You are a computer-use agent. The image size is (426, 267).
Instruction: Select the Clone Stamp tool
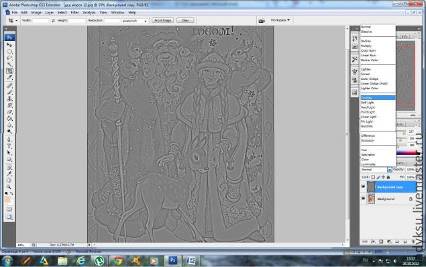click(x=9, y=99)
